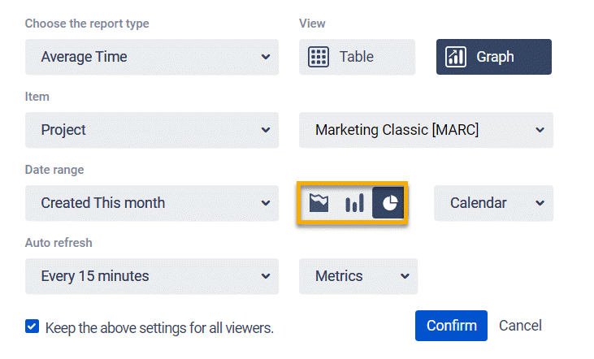Click the chevron on the Metrics dropdown
Screen dimensions: 594x359
point(405,276)
